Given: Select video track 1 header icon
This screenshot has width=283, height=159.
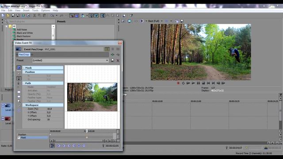Looking at the screenshot, I should pyautogui.click(x=8, y=106).
